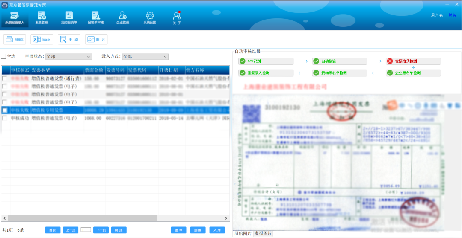Check the 增值税普通发票(通行费) row checkbox
This screenshot has height=238, width=462.
pos(5,78)
